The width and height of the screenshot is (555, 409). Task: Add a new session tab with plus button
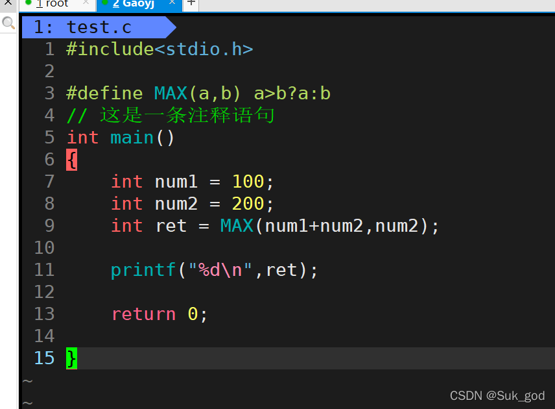(191, 3)
